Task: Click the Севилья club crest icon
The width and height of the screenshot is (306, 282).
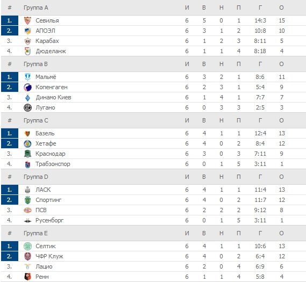Action: click(27, 20)
